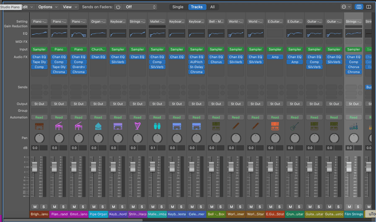Click the horizontal mixer scrollbar

pos(73,220)
